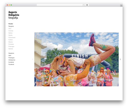This screenshot has width=128, height=108.
Task: Click the green fullscreen window button
Action: 11,5
